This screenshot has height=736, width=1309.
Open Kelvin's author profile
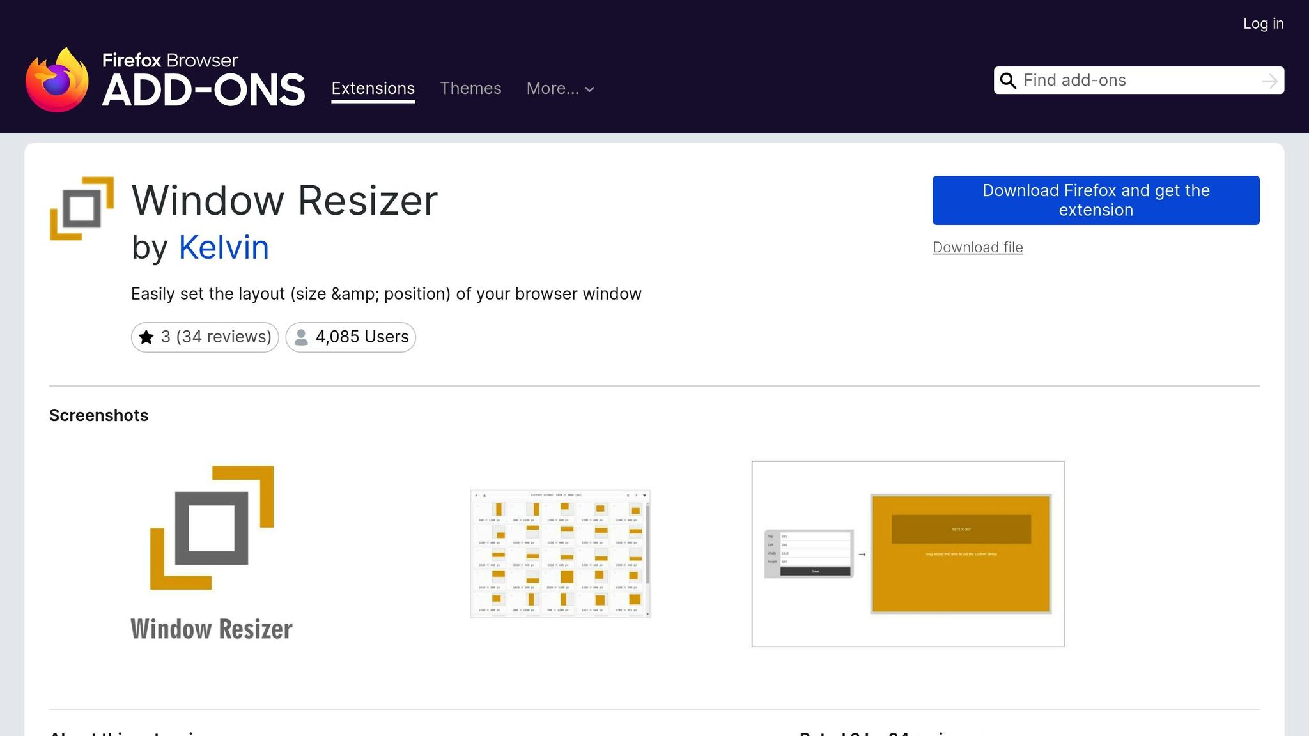pos(223,248)
